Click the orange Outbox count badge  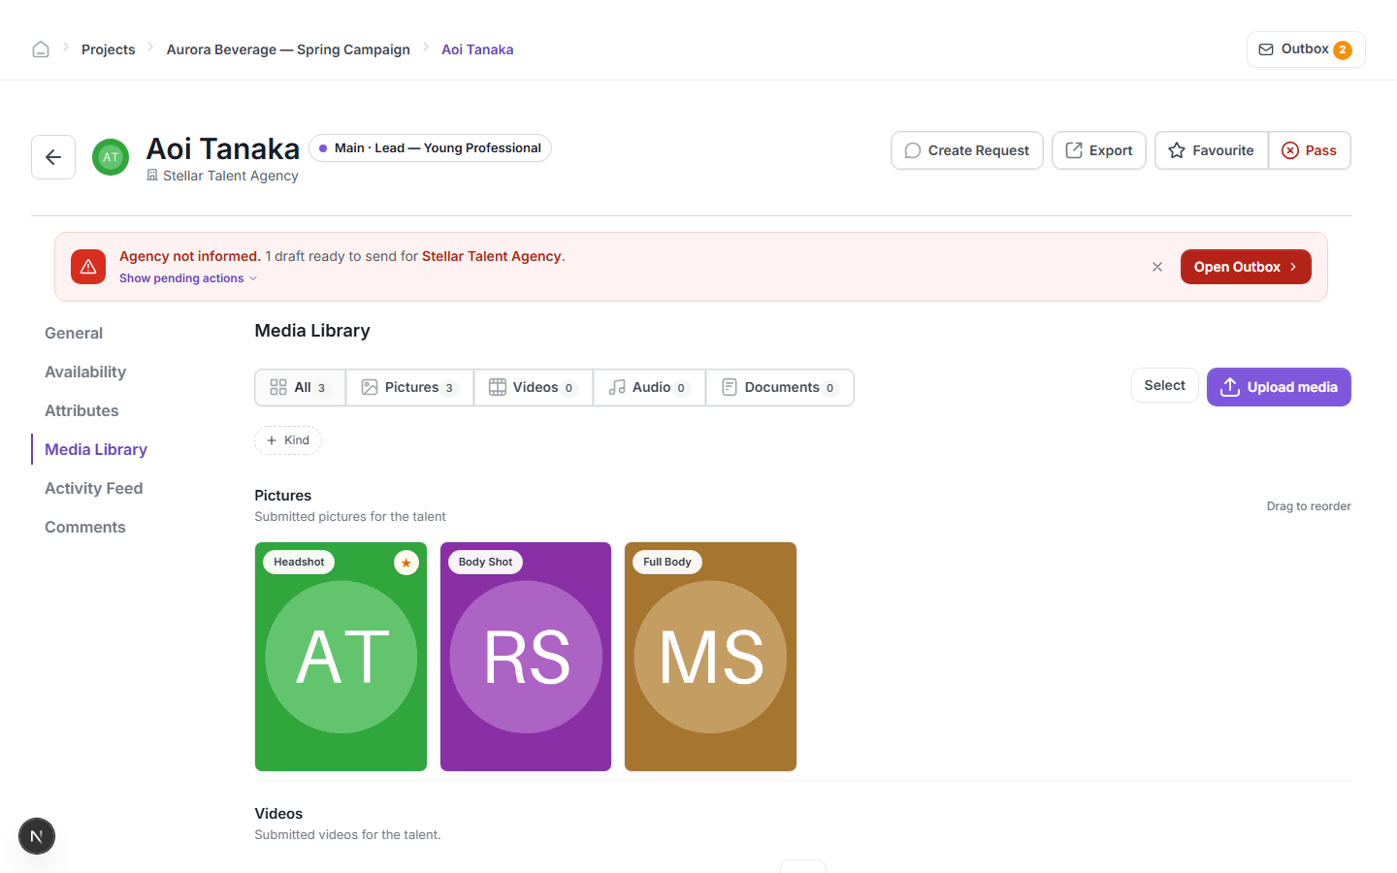tap(1343, 49)
